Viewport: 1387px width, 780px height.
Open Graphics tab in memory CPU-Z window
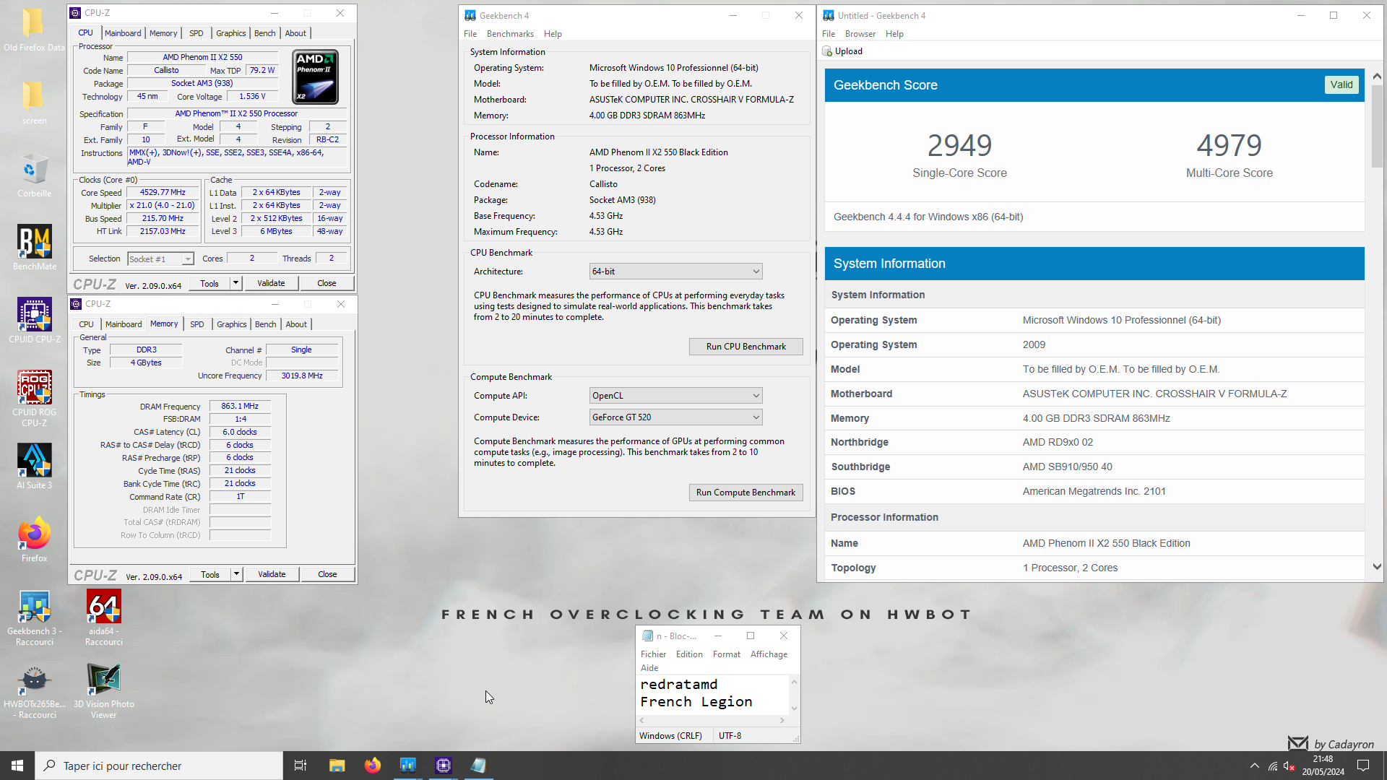(231, 324)
